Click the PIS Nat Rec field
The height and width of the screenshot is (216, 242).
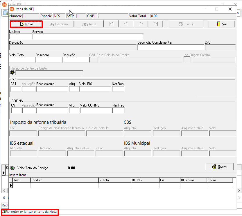click(x=118, y=89)
